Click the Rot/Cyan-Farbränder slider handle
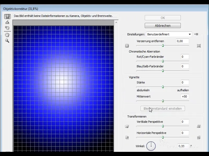Screen dimensions: 209x156 [x=163, y=61]
